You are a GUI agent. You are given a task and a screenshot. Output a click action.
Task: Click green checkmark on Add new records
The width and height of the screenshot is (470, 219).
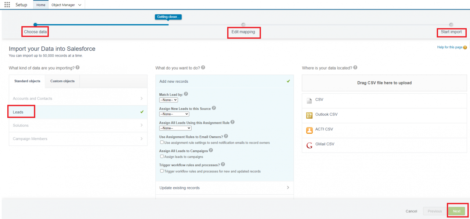[288, 81]
